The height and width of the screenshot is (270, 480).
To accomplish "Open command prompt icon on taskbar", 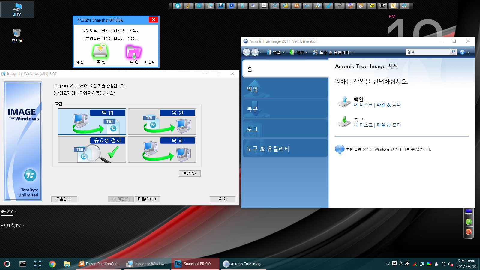I will click(23, 264).
